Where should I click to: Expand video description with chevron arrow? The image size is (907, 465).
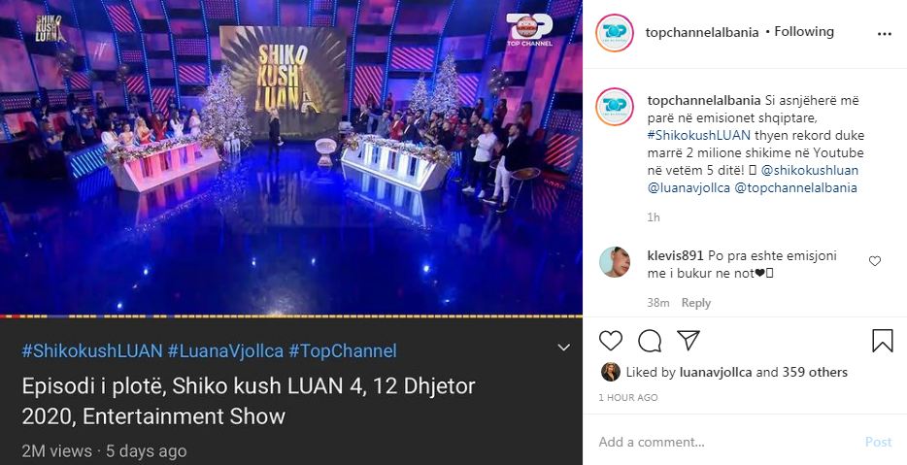click(563, 348)
